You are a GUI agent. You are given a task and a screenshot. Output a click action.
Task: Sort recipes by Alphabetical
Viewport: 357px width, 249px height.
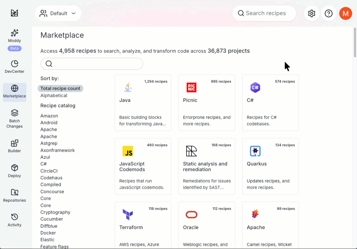[x=54, y=96]
